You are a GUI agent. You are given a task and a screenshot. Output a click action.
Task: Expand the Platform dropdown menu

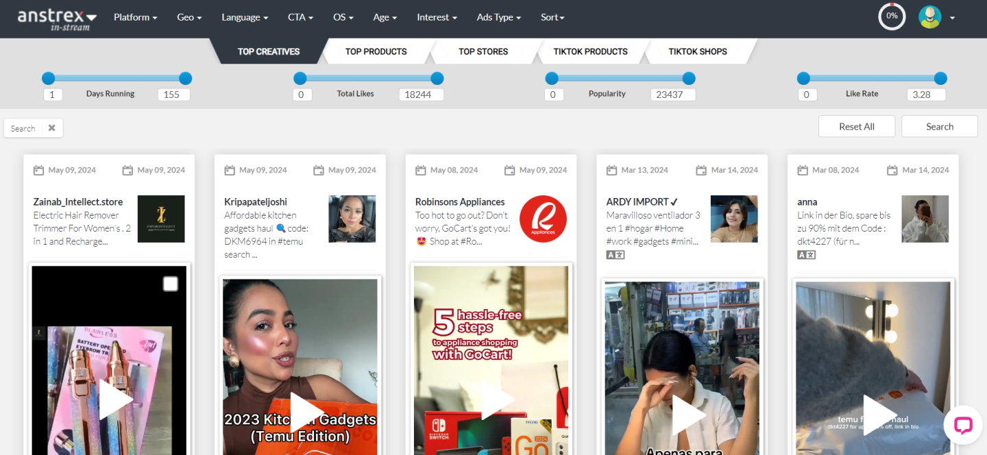click(135, 18)
